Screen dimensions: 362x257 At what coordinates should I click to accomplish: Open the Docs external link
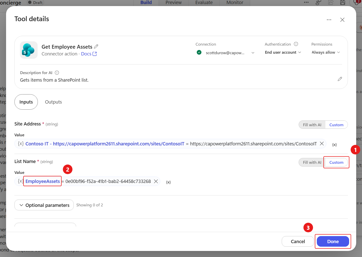[89, 54]
